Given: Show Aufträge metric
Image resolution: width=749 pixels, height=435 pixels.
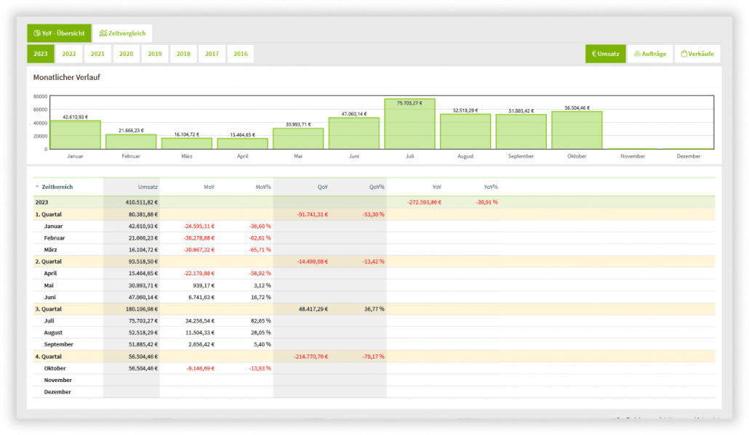Looking at the screenshot, I should pos(650,54).
